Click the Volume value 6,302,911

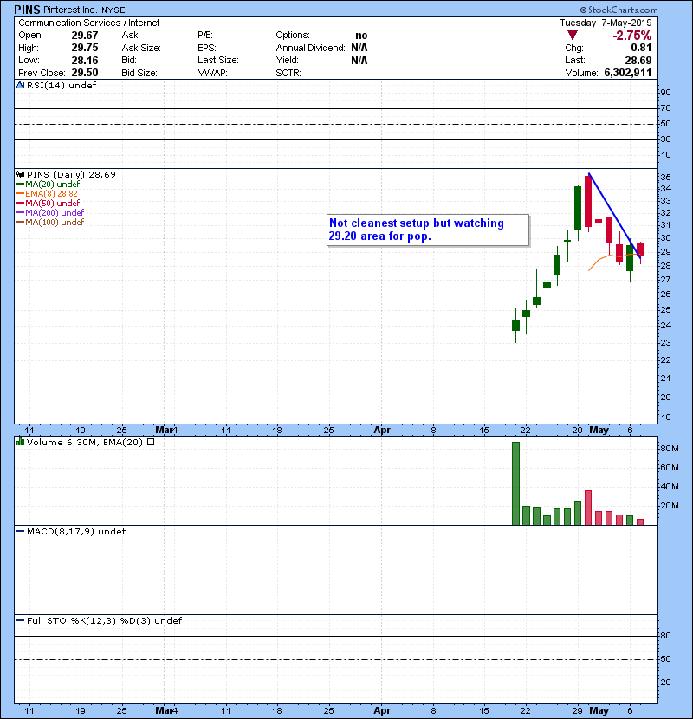[x=627, y=73]
